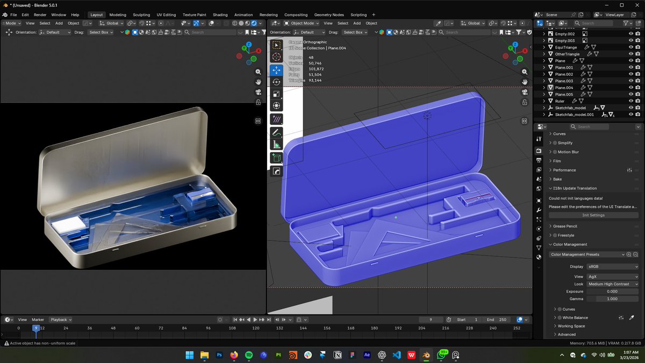Screen dimensions: 645x363
Task: Open the Object Mode dropdown
Action: (x=302, y=23)
